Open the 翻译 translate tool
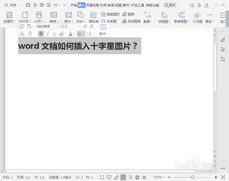Image resolution: width=229 pixels, height=181 pixels. point(103,33)
